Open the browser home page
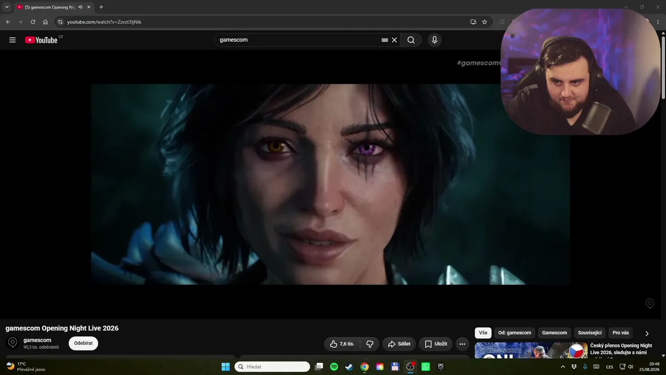 [45, 22]
